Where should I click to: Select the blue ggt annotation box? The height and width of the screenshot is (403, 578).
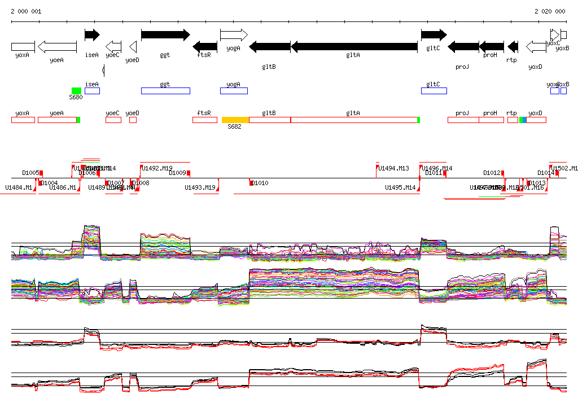point(165,91)
